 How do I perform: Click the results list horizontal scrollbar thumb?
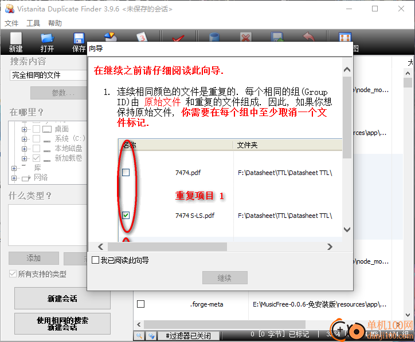coord(225,324)
